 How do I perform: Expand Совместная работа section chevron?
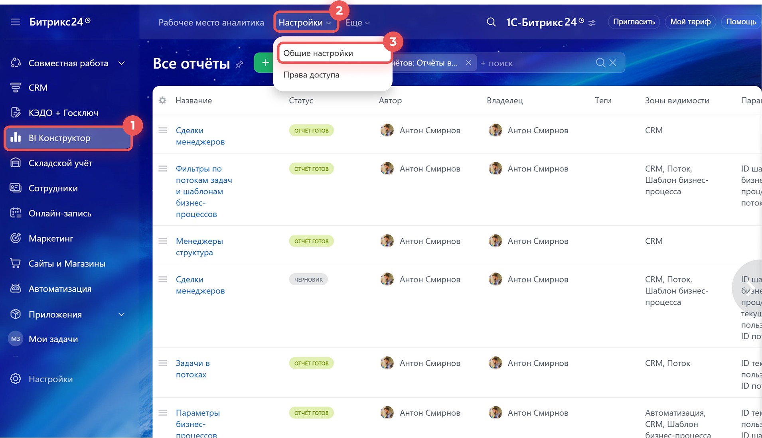pyautogui.click(x=122, y=63)
